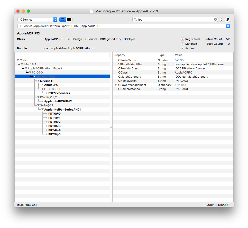Collapse the LPCB@1F node

click(x=39, y=81)
